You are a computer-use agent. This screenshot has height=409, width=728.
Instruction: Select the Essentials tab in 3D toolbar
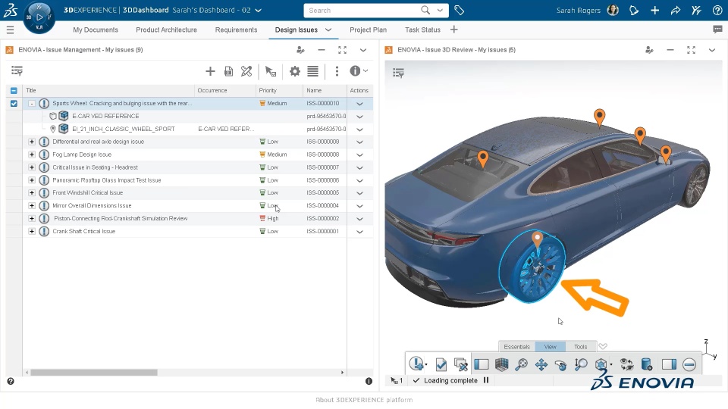click(x=516, y=347)
